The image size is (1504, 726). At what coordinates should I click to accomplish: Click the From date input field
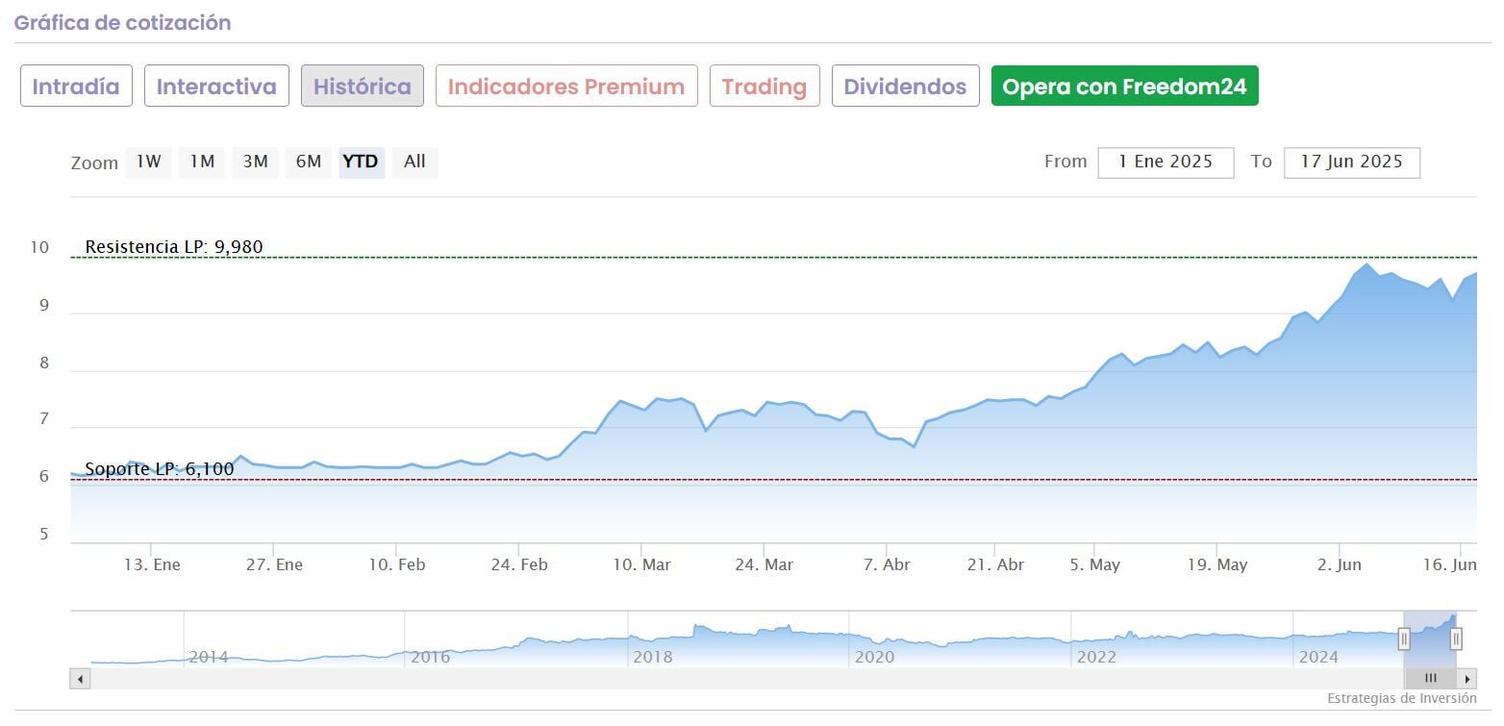click(x=1166, y=162)
